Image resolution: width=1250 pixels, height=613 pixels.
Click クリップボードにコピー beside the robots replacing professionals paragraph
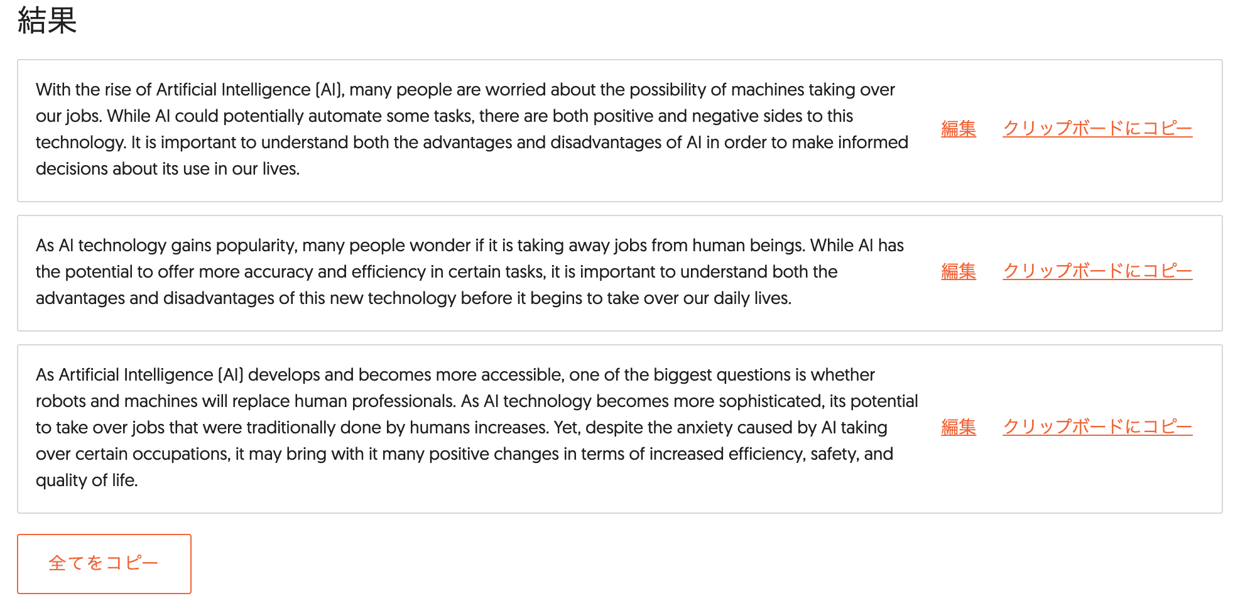coord(1098,427)
